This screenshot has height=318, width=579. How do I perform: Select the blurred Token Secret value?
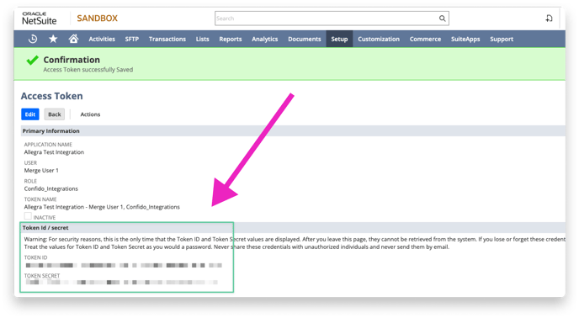(122, 282)
